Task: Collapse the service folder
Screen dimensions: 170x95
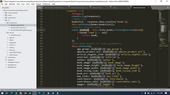Action: pyautogui.click(x=5, y=33)
